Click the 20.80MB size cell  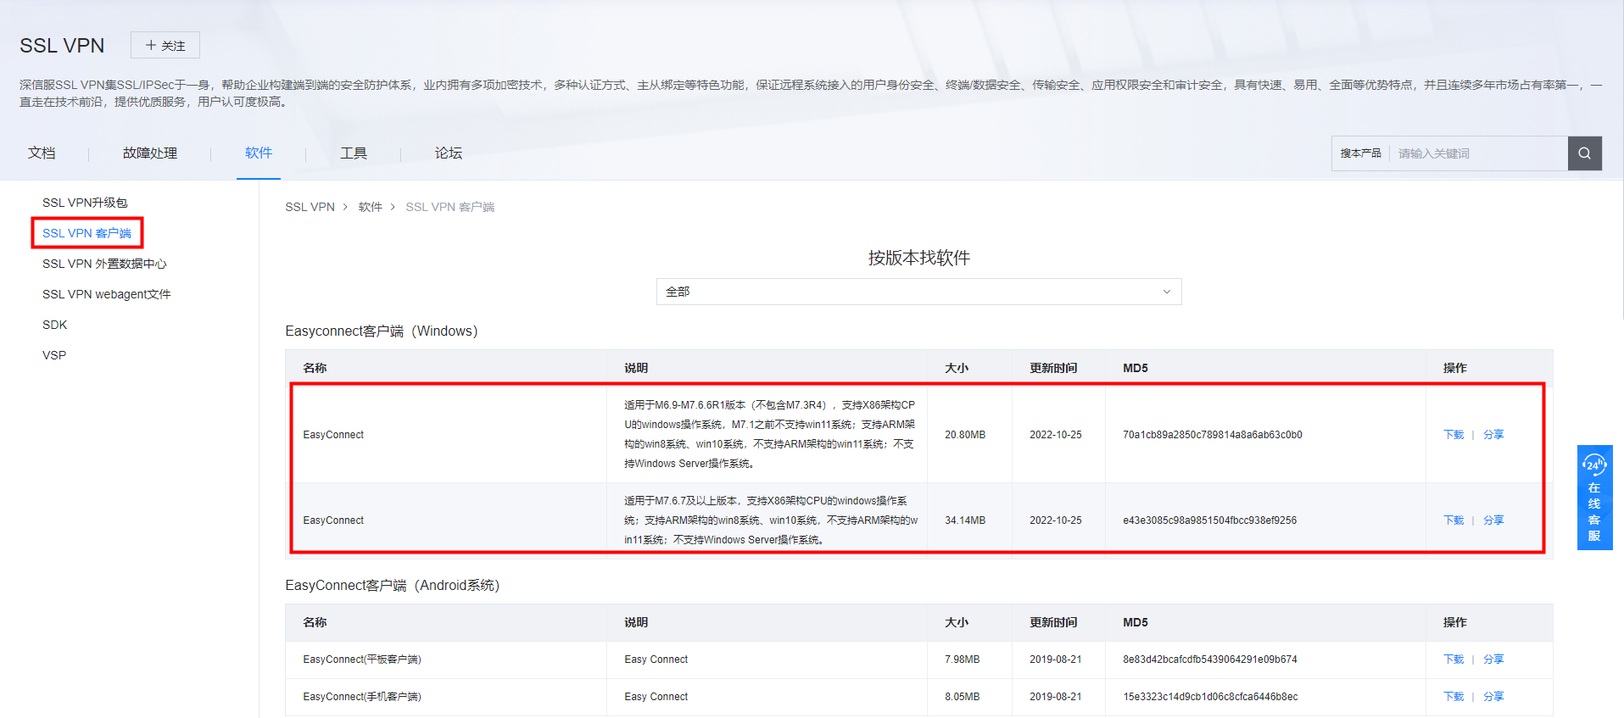(x=965, y=435)
